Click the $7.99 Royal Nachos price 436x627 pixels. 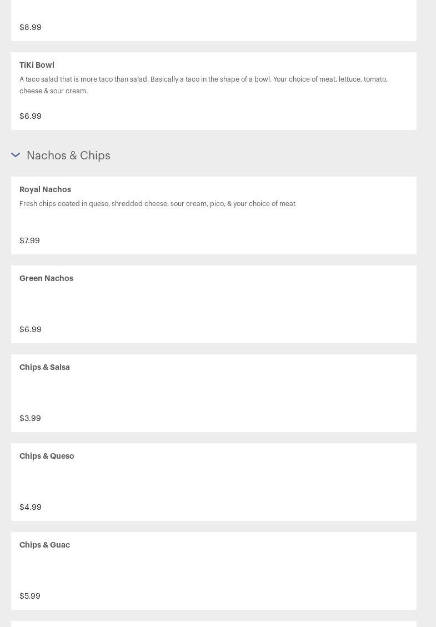(x=29, y=240)
